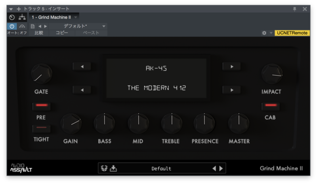Viewport: 317px width, 184px height.
Task: Click the Grind Machine II title text
Action: (x=281, y=168)
